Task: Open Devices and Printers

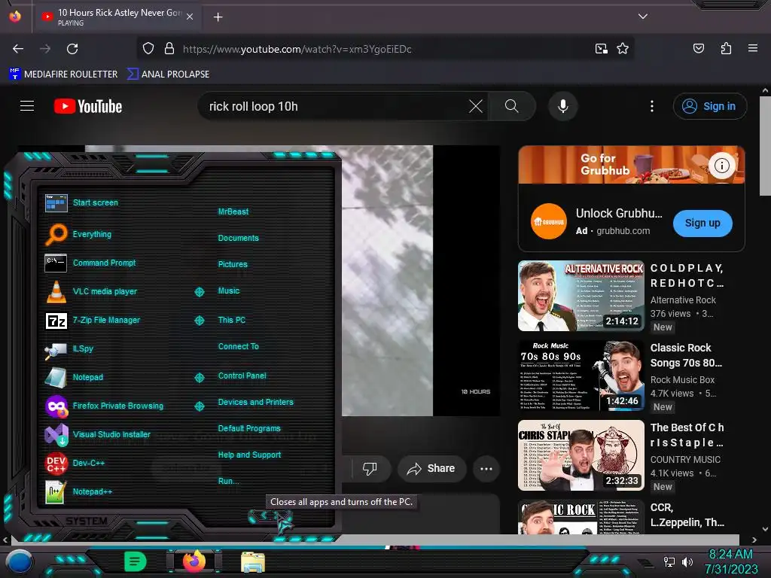Action: pos(255,402)
